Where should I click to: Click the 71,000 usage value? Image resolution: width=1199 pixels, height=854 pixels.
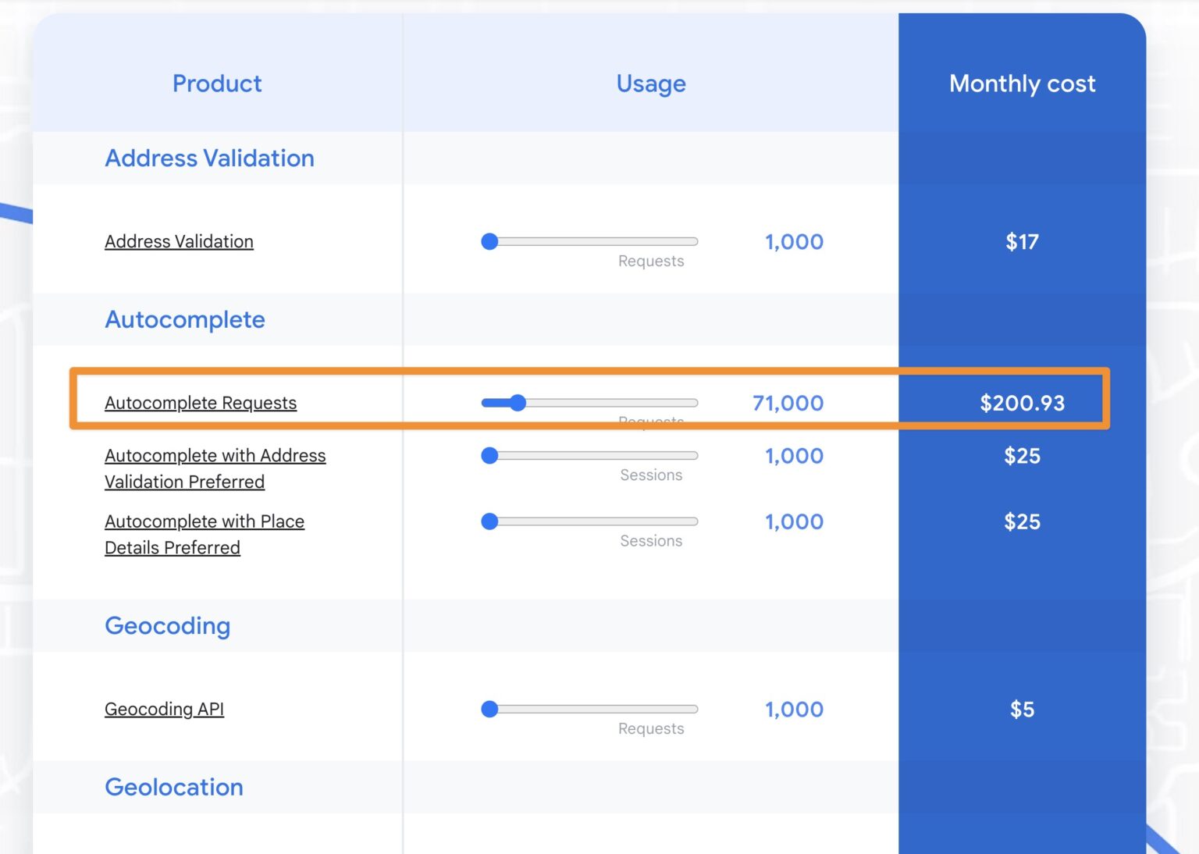(x=788, y=403)
